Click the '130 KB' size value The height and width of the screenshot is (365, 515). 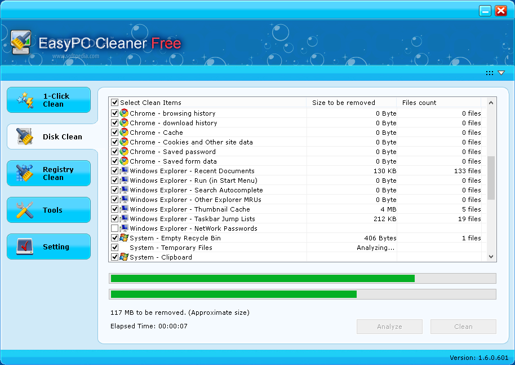coord(385,171)
